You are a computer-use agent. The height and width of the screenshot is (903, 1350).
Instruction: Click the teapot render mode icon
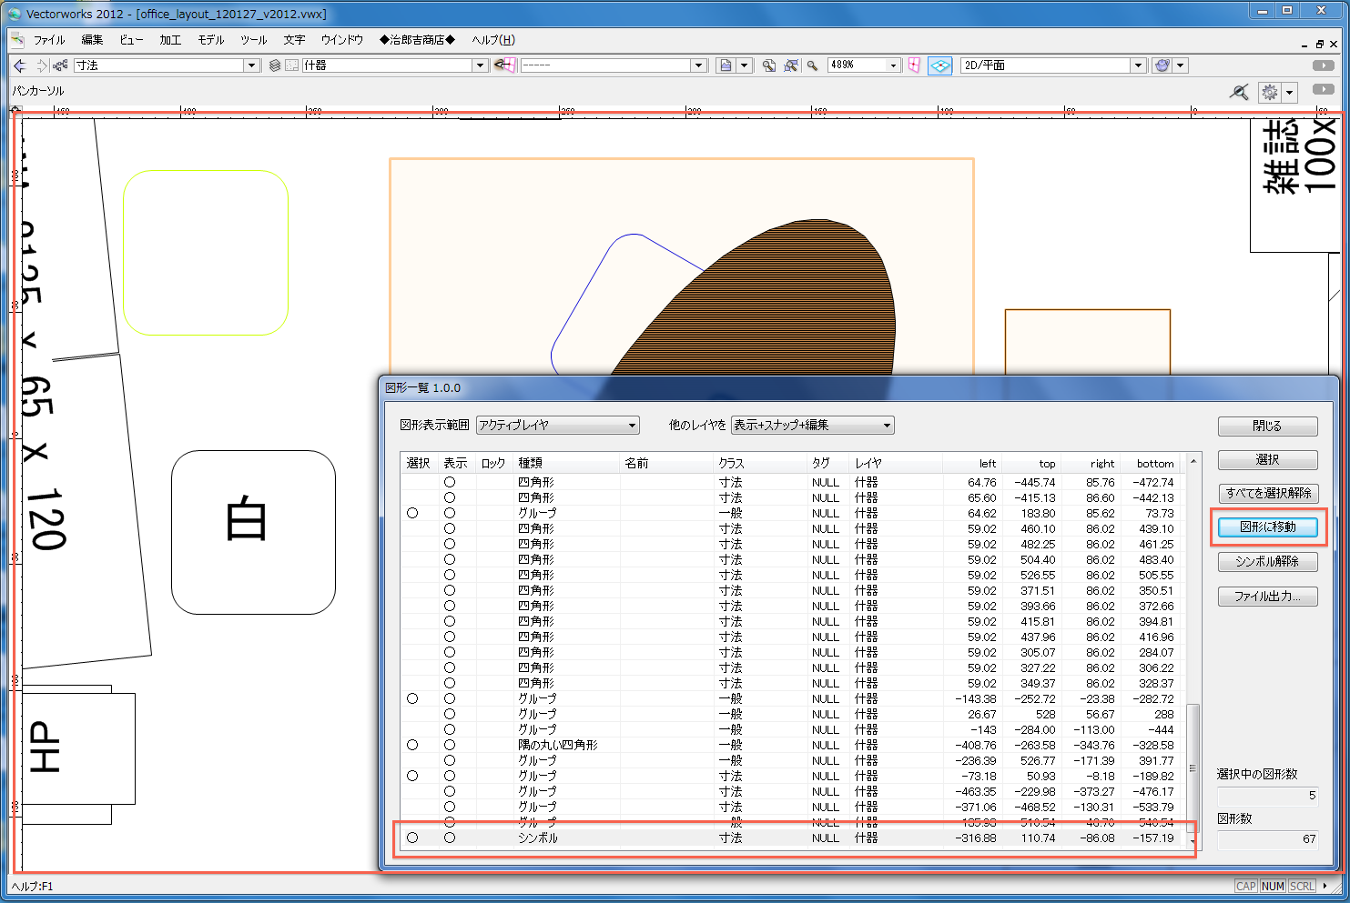click(x=1162, y=65)
